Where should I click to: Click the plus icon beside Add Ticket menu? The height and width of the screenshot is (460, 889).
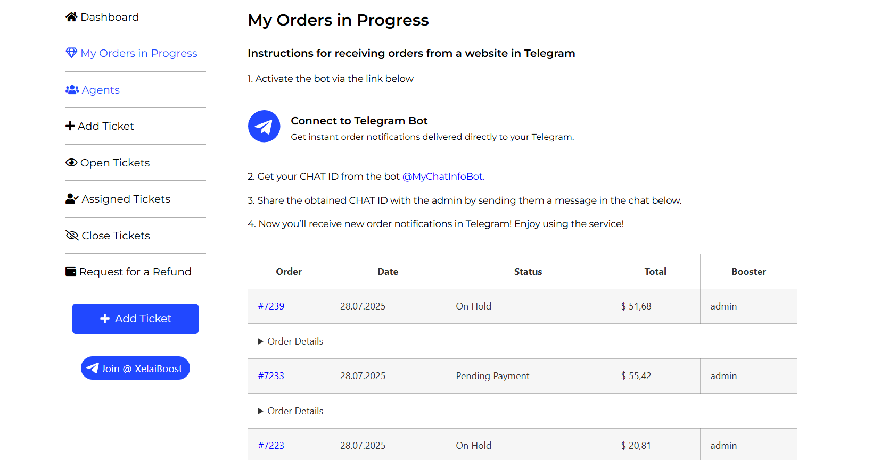click(x=70, y=126)
